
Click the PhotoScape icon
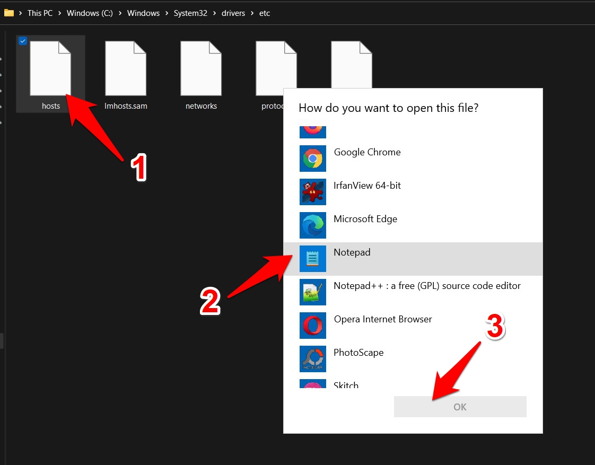(x=312, y=359)
